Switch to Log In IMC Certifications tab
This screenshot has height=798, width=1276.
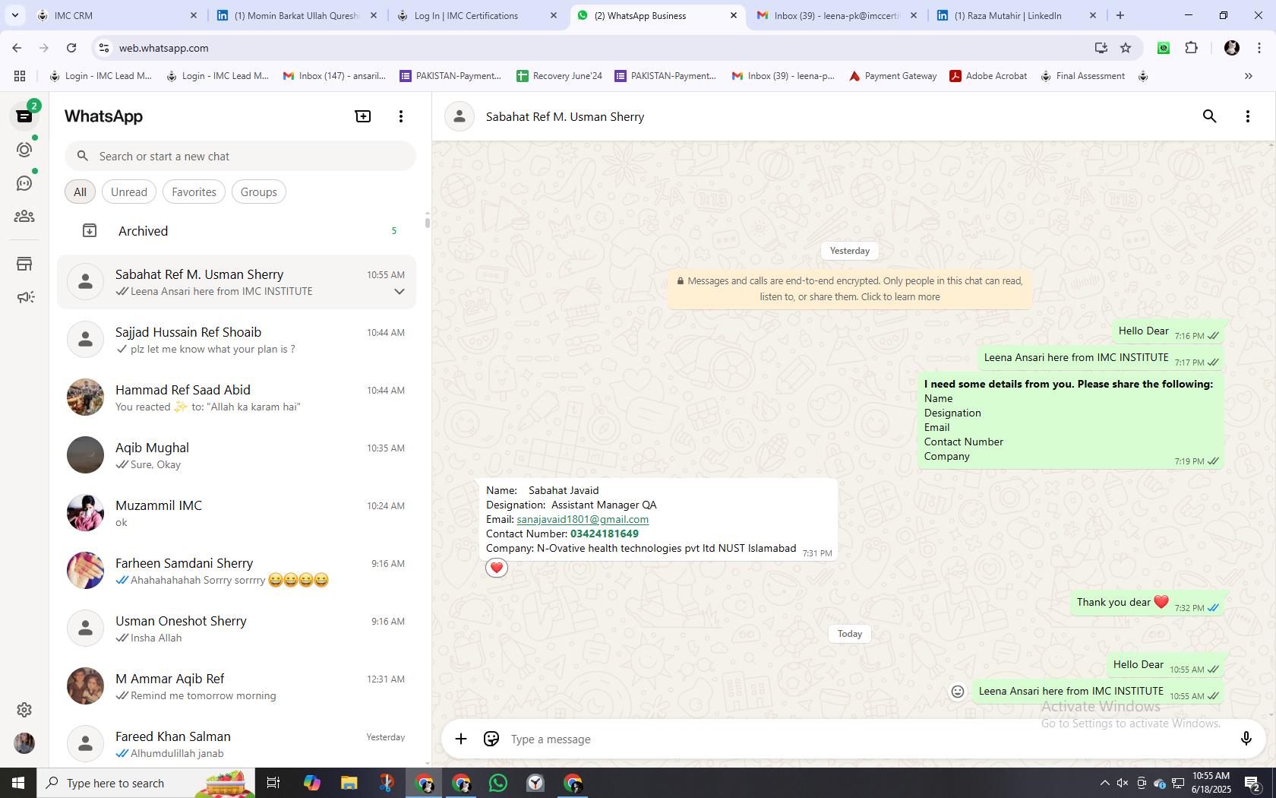(x=477, y=15)
